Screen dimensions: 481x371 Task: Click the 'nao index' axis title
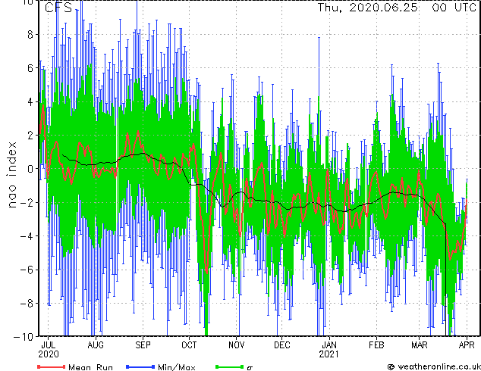(x=11, y=175)
